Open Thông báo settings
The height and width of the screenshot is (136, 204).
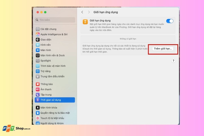pyautogui.click(x=55, y=84)
